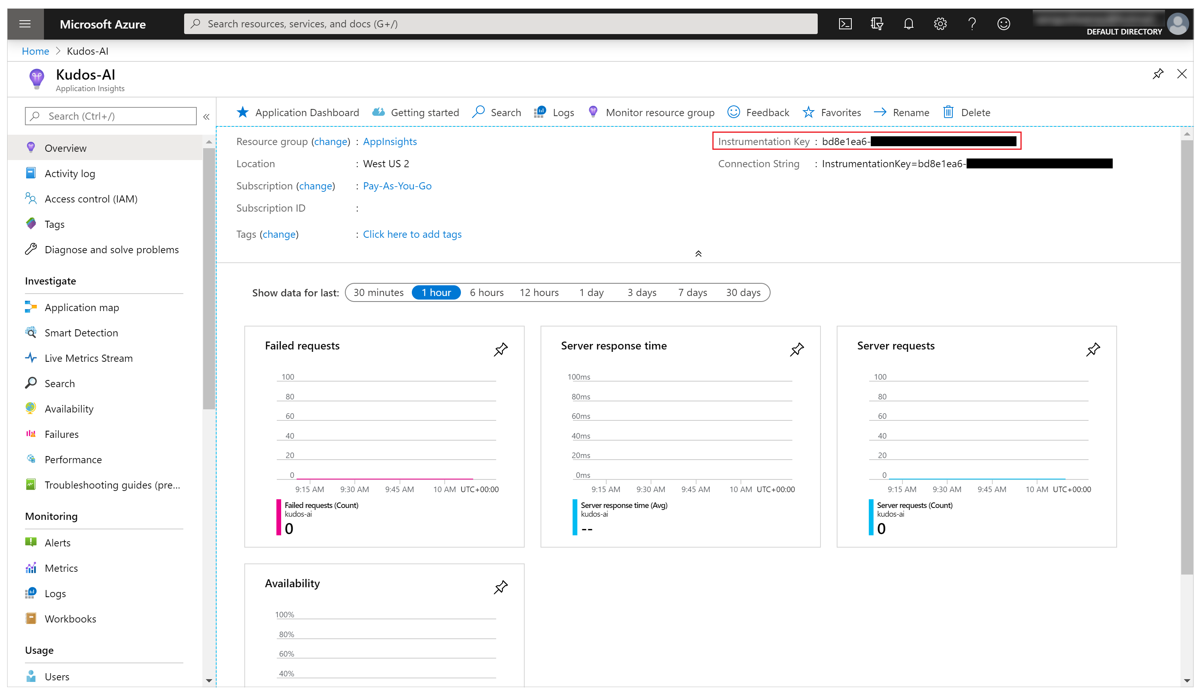Select the Alerts monitoring icon
The width and height of the screenshot is (1203, 695).
[x=30, y=542]
